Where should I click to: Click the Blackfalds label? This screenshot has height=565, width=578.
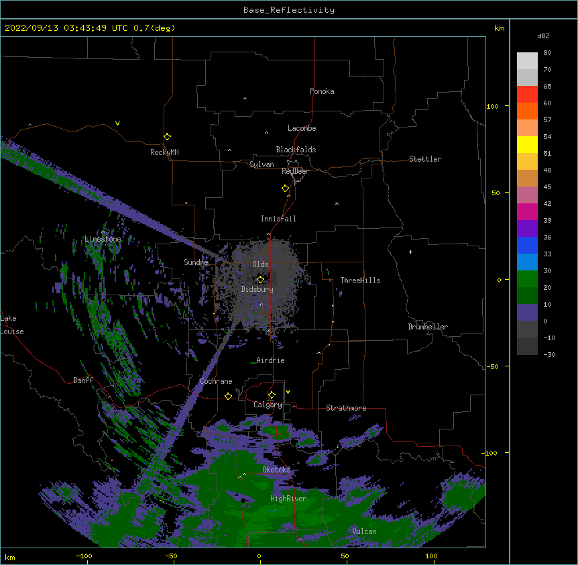(x=296, y=150)
